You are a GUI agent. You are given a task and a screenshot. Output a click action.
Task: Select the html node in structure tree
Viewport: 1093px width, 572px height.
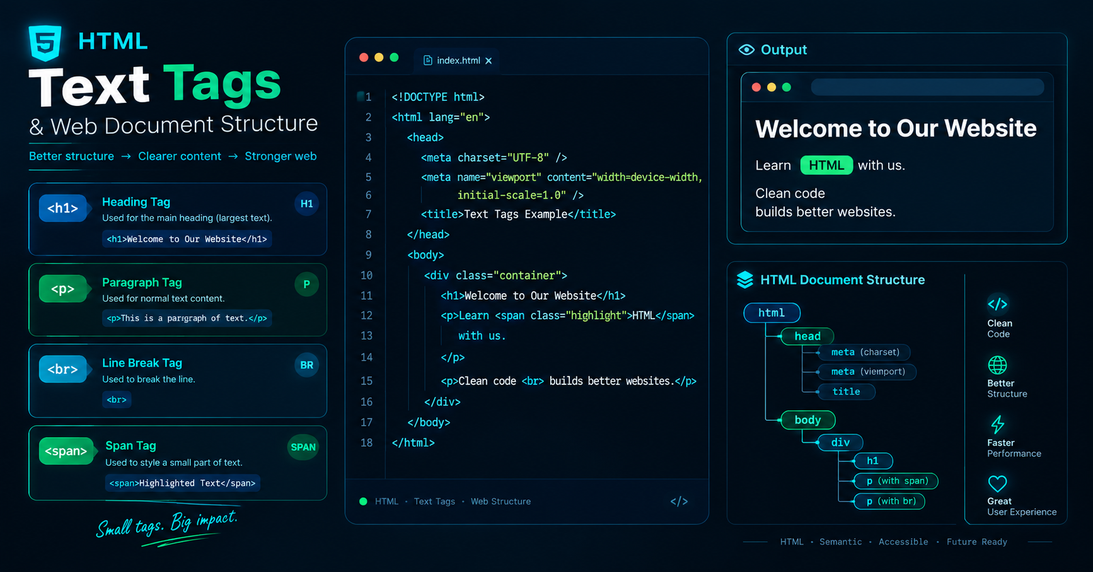[x=772, y=313]
